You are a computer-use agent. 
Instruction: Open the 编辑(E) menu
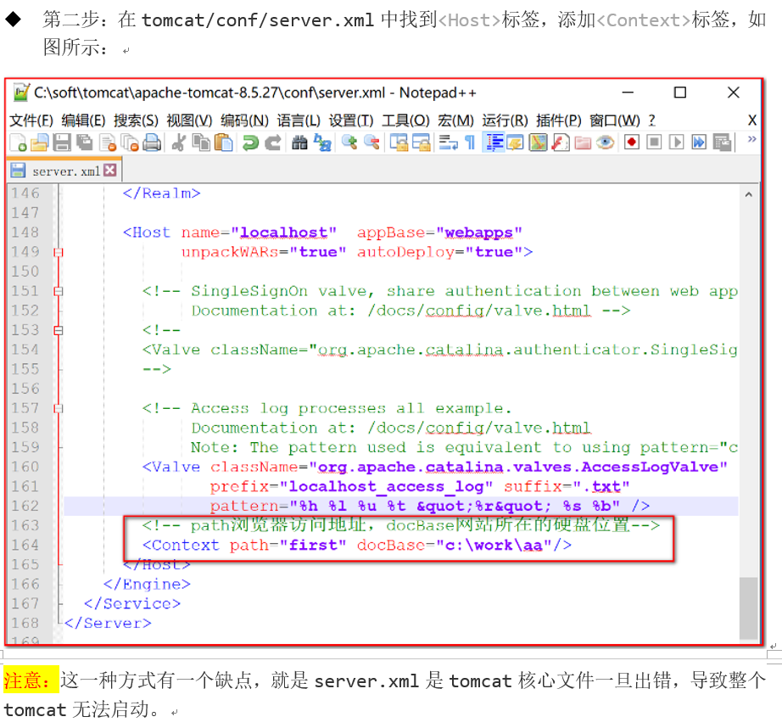pyautogui.click(x=83, y=120)
